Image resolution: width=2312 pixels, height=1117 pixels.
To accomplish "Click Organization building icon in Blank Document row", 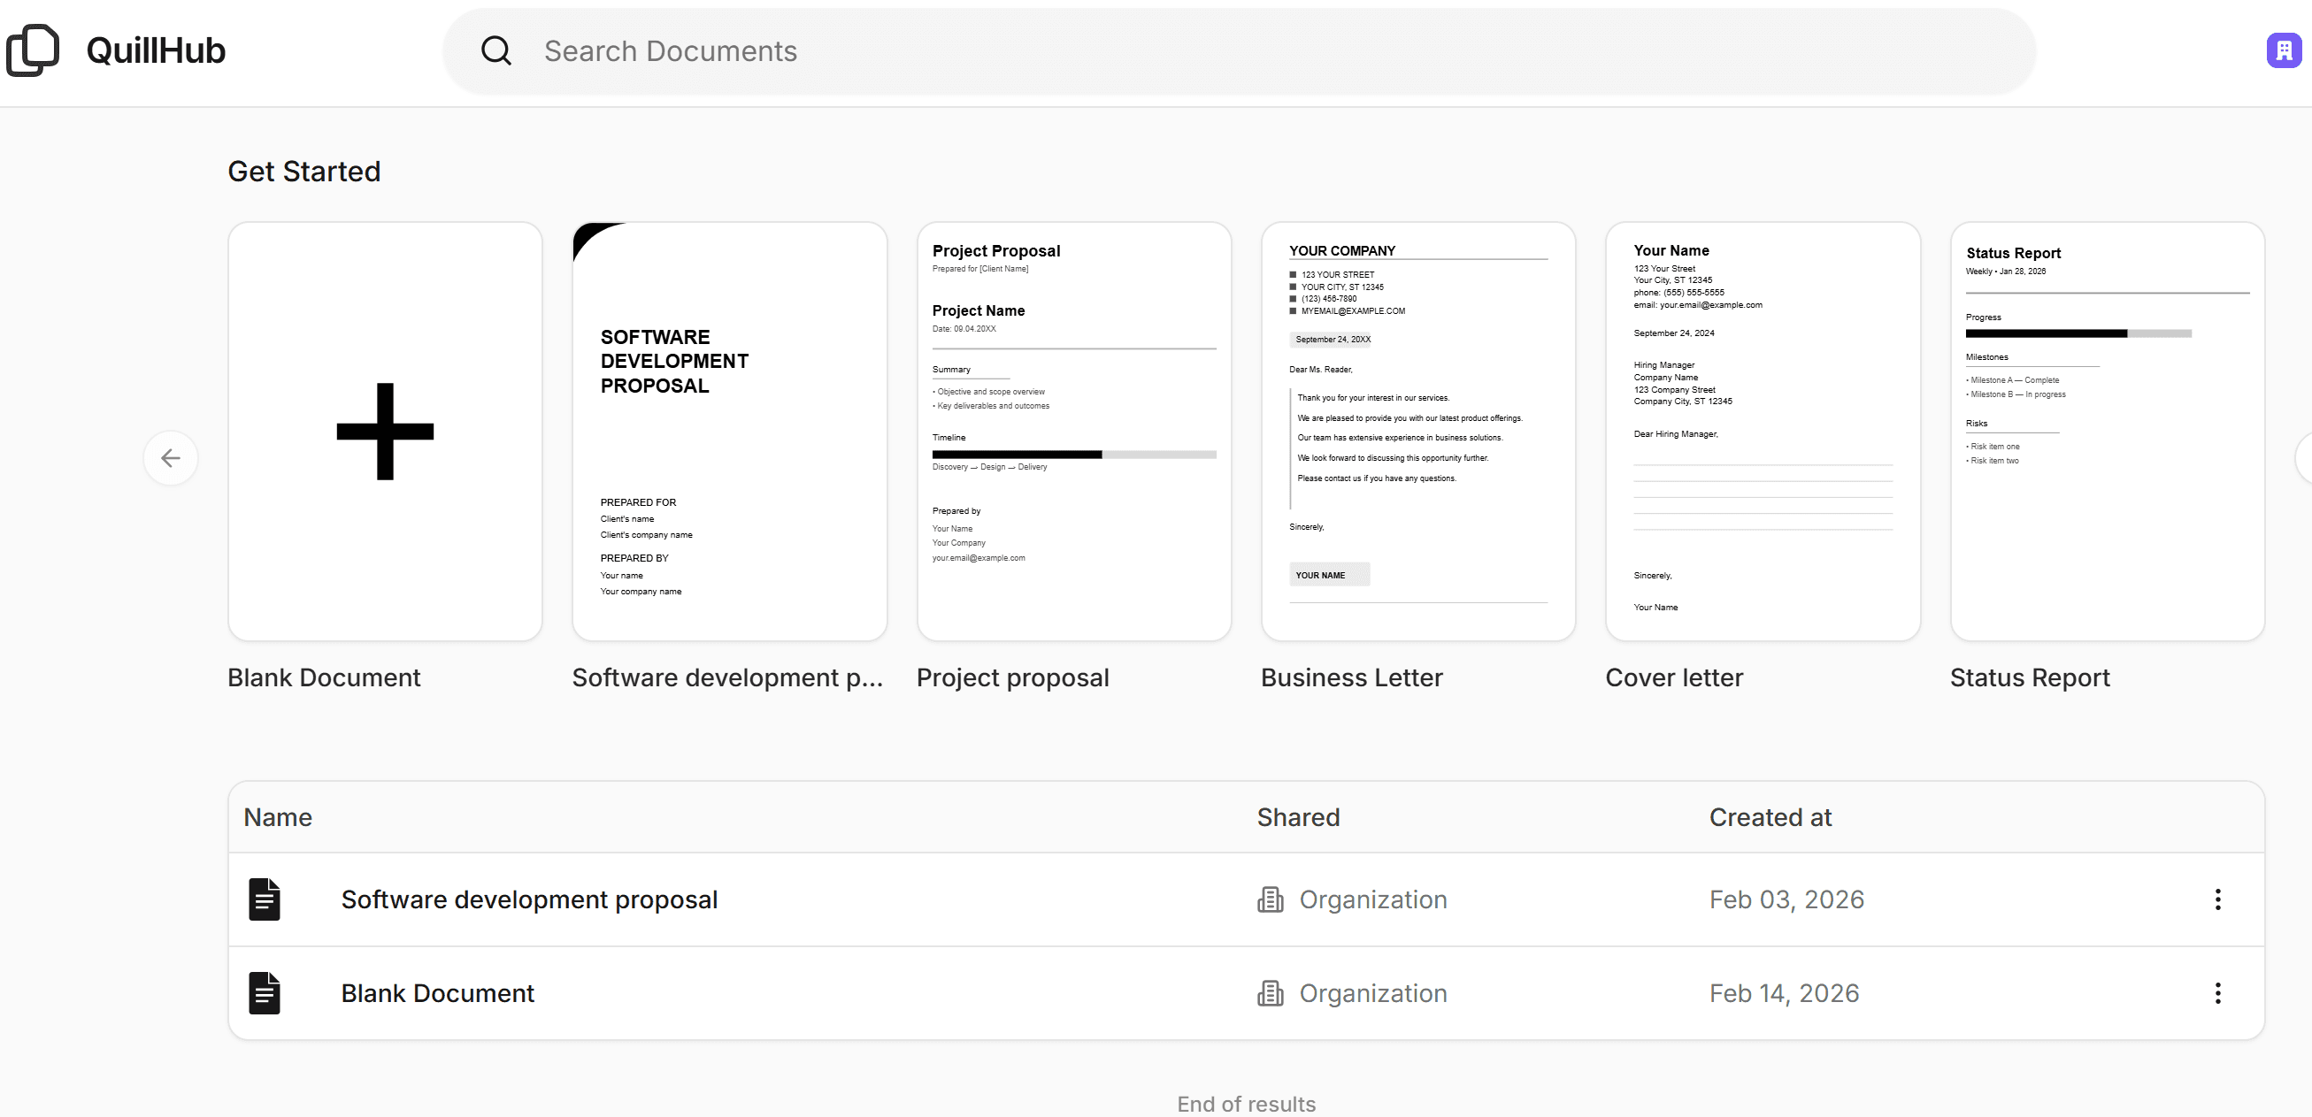I will (1270, 992).
